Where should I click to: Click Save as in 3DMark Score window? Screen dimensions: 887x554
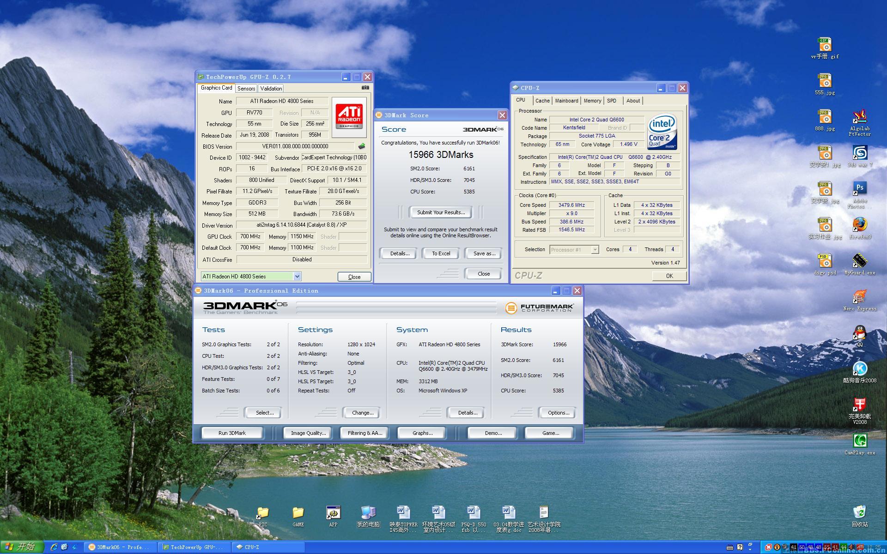pos(484,253)
